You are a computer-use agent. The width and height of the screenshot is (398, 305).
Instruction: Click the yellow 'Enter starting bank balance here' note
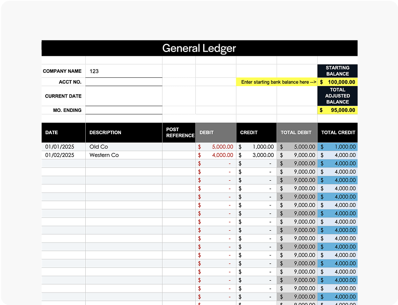(x=277, y=82)
